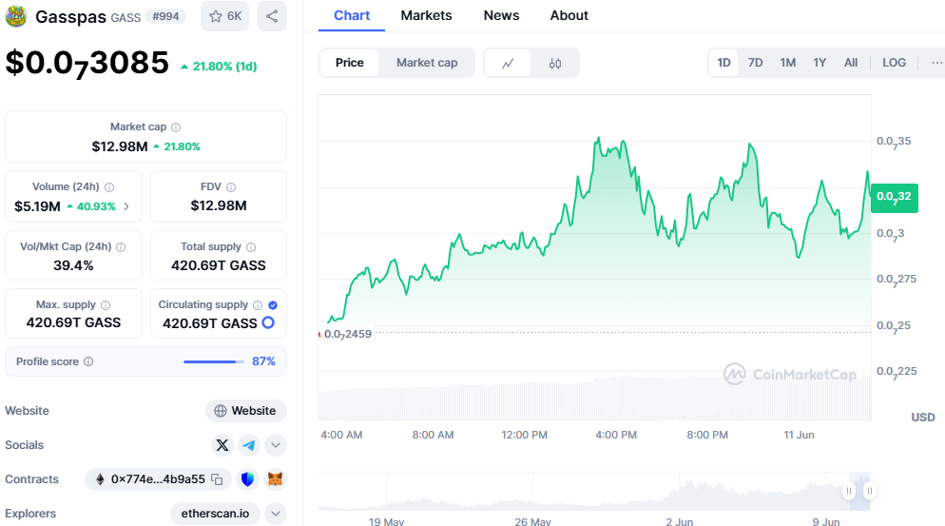
Task: Enable LOG scale on the chart
Action: pyautogui.click(x=894, y=63)
